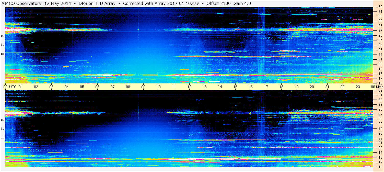The width and height of the screenshot is (384, 172).
Task: Select the 08 hour mark on time axis
Action: [x=128, y=87]
